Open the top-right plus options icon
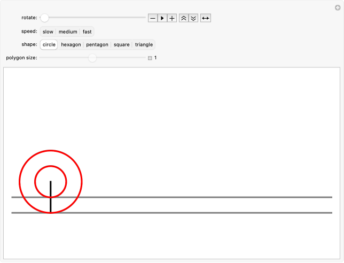The width and height of the screenshot is (344, 263). pyautogui.click(x=338, y=7)
